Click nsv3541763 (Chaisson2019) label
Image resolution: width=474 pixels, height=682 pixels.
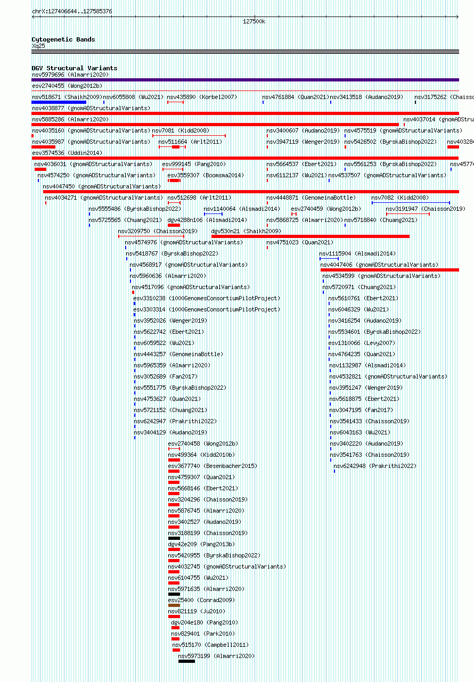point(370,455)
